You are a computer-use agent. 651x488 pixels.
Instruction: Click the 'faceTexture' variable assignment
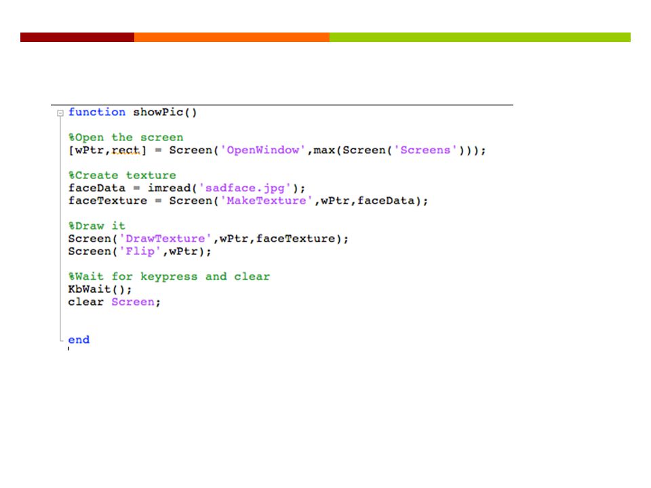(x=108, y=201)
